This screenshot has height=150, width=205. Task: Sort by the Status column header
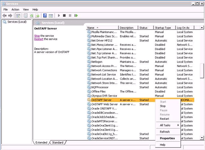[x=146, y=28]
